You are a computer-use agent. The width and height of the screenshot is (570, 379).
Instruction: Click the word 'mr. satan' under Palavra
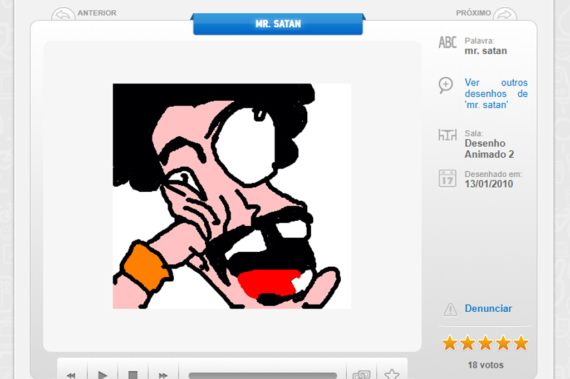[485, 51]
